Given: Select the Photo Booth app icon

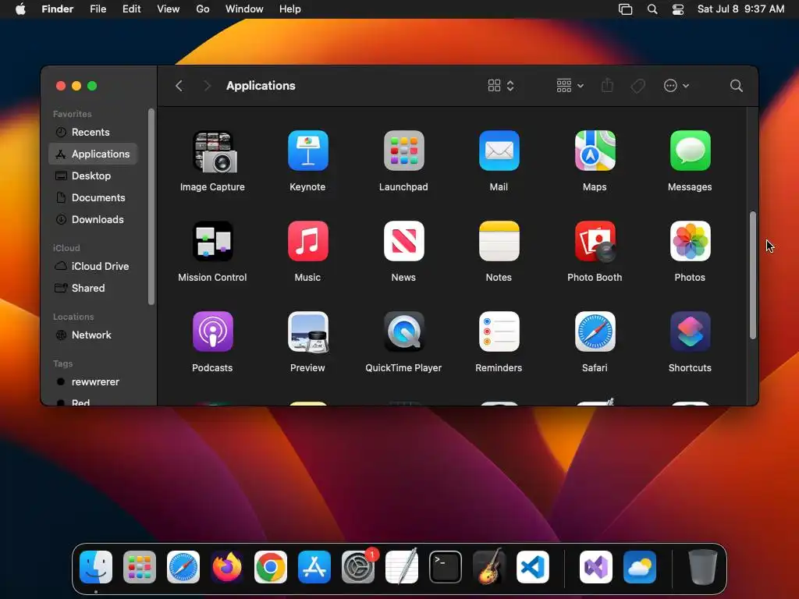Looking at the screenshot, I should click(595, 242).
